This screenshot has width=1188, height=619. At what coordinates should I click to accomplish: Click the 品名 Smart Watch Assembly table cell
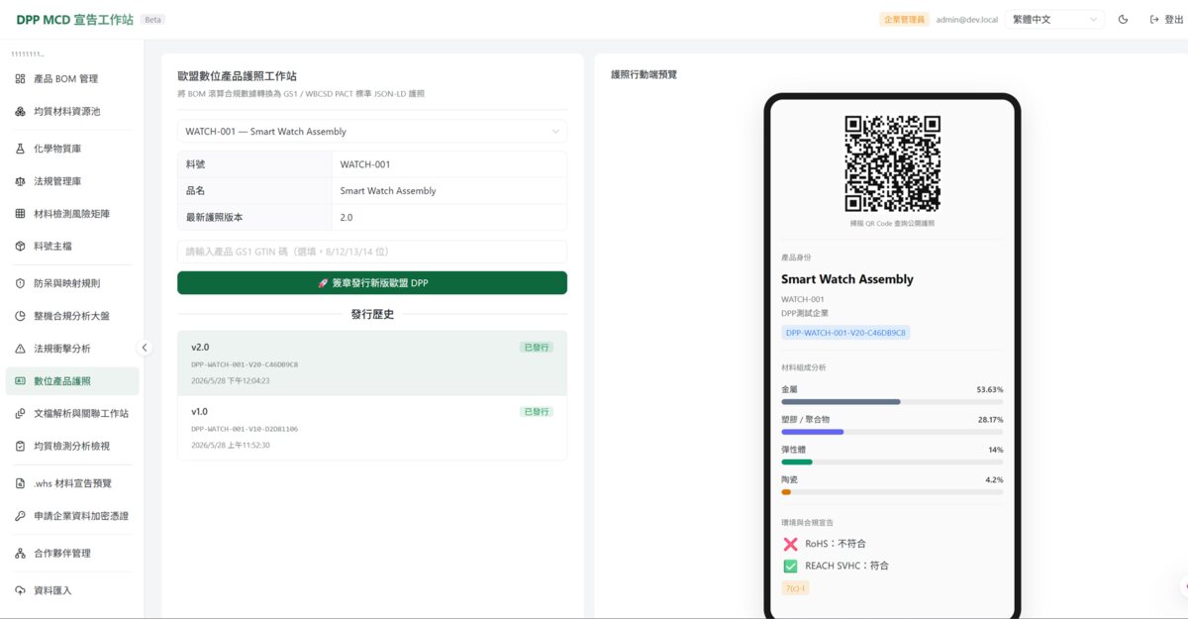449,190
